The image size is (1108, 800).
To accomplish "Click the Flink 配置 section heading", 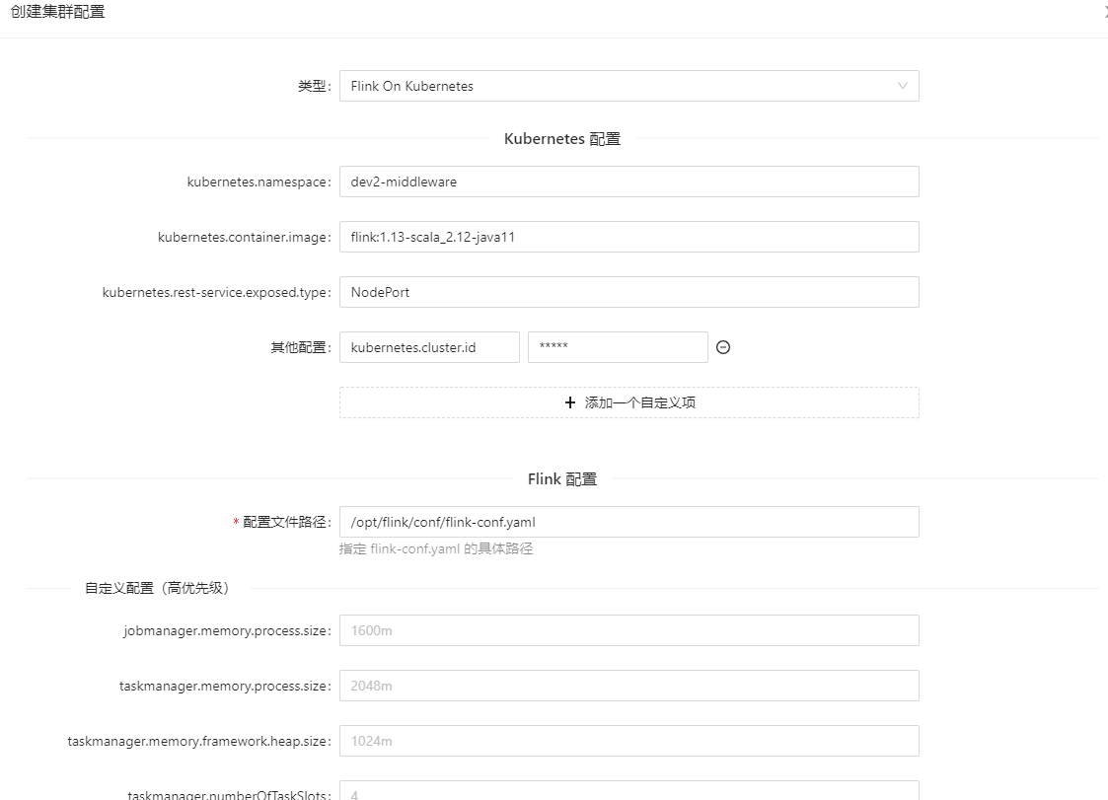I will click(561, 478).
